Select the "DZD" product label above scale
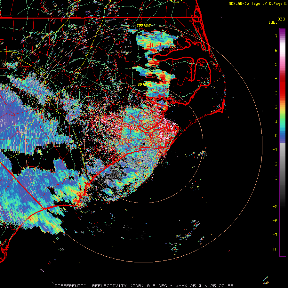Screen dimensions: 288x288 tap(281, 19)
